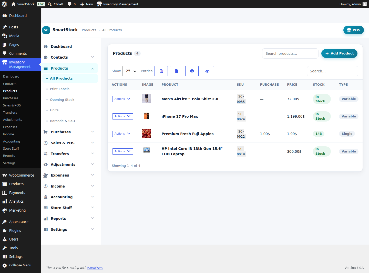
Task: Click the print icon button
Action: (192, 71)
